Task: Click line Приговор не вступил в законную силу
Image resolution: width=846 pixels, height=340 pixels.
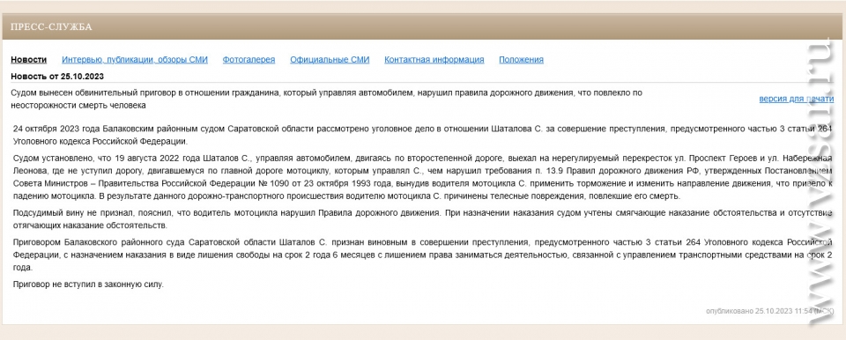Action: 88,284
